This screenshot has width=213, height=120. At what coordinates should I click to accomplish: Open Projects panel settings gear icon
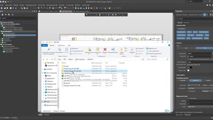point(13,15)
